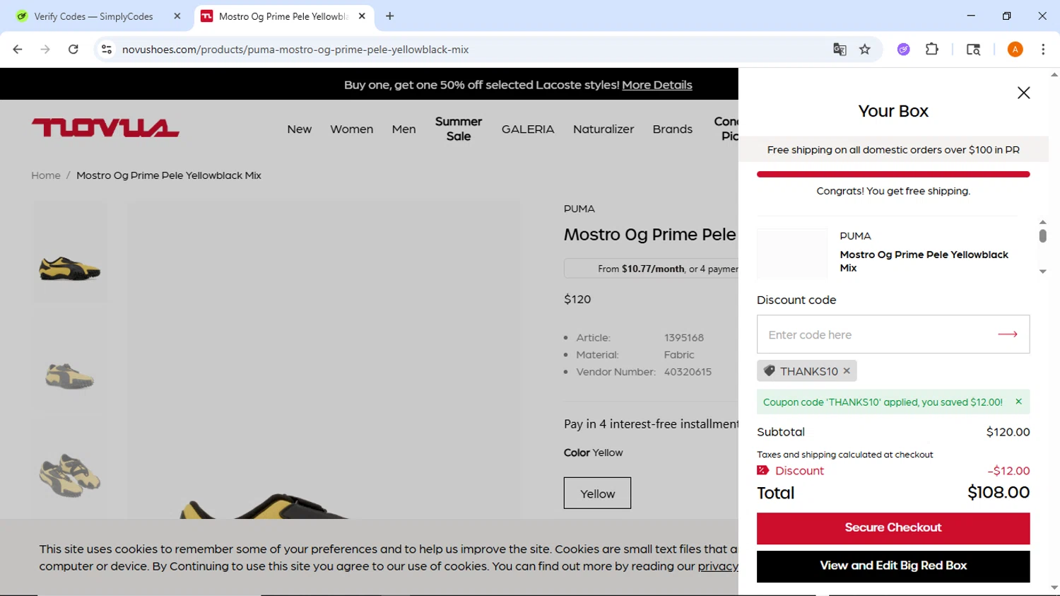
Task: Go to Home breadcrumb link
Action: click(46, 175)
